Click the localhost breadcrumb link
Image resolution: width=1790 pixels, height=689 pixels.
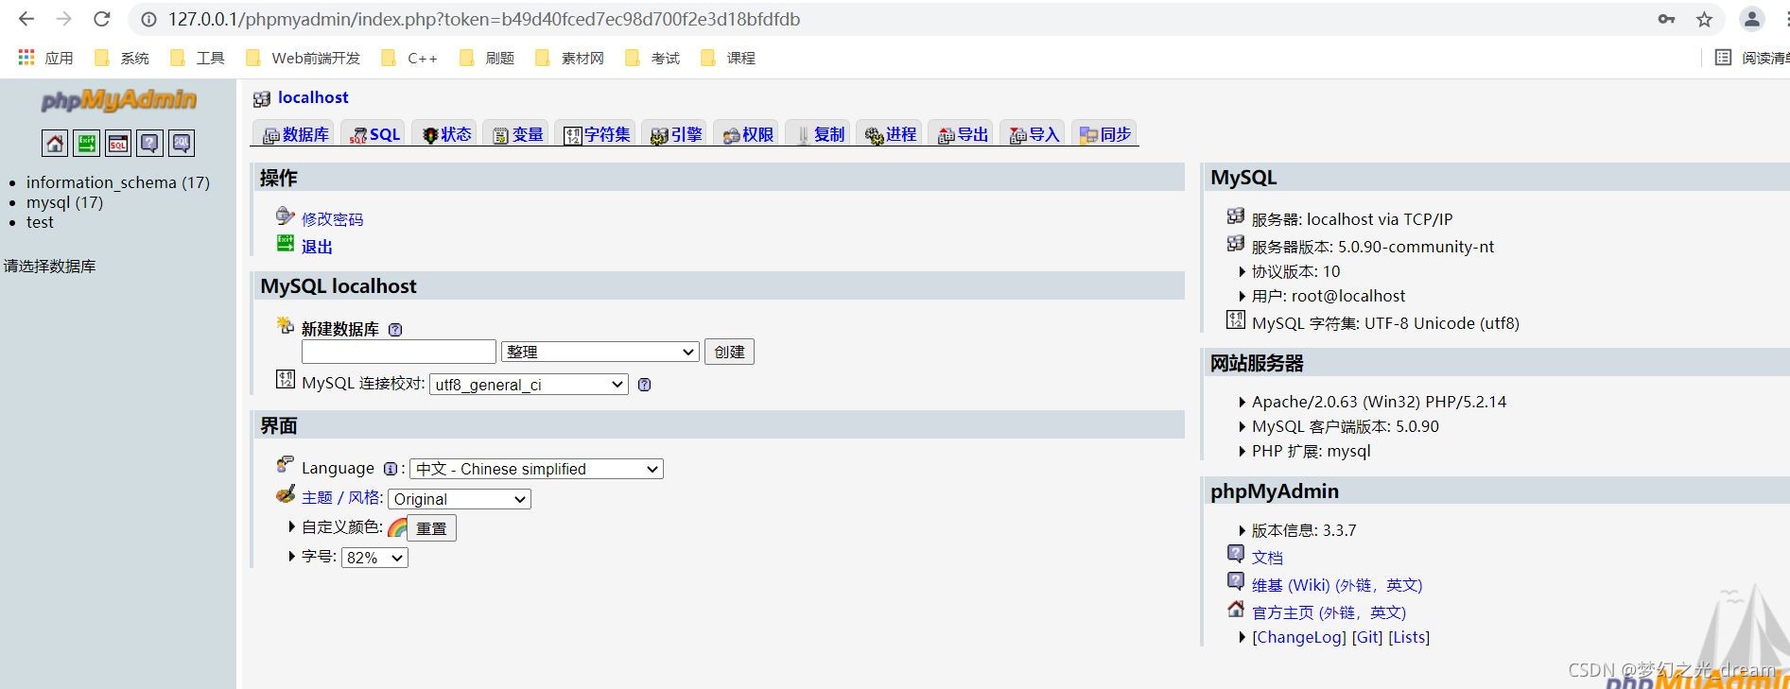(x=313, y=97)
